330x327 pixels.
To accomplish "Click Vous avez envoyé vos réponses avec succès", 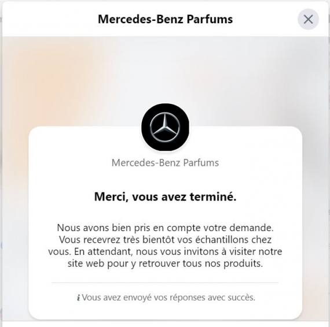I will 168,298.
